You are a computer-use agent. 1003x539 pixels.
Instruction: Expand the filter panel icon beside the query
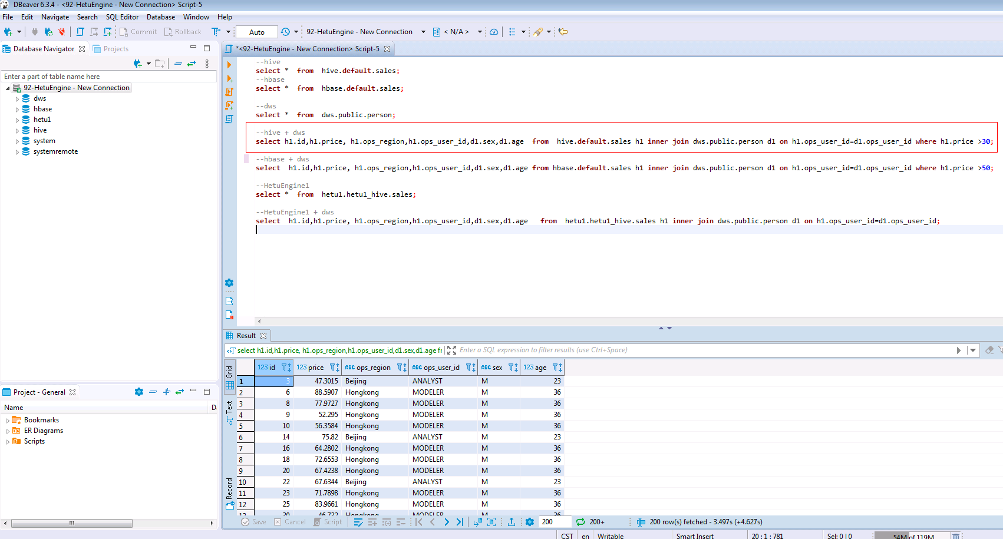pyautogui.click(x=451, y=350)
